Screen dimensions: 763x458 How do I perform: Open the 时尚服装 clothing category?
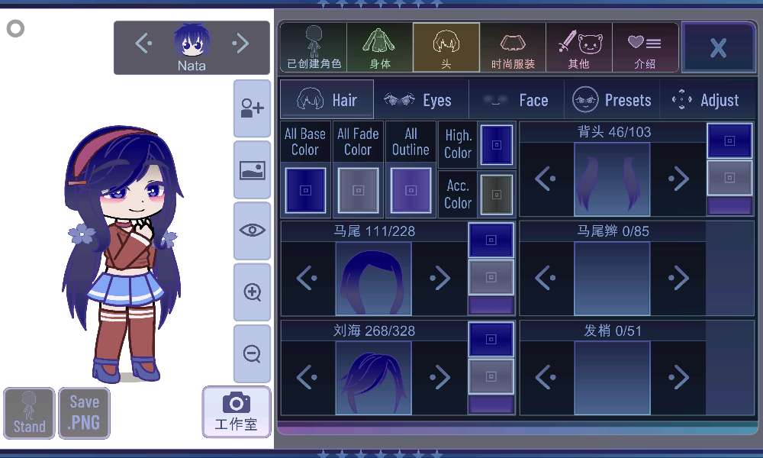513,47
